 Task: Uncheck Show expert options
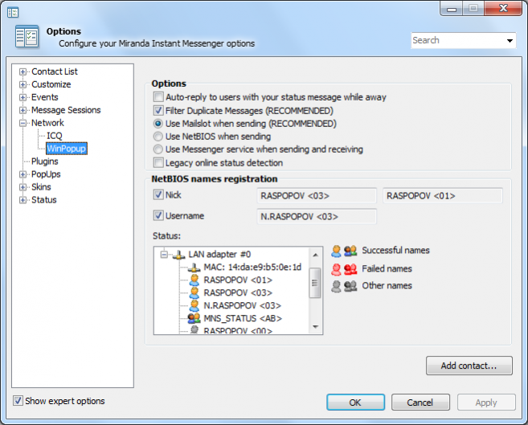(18, 400)
